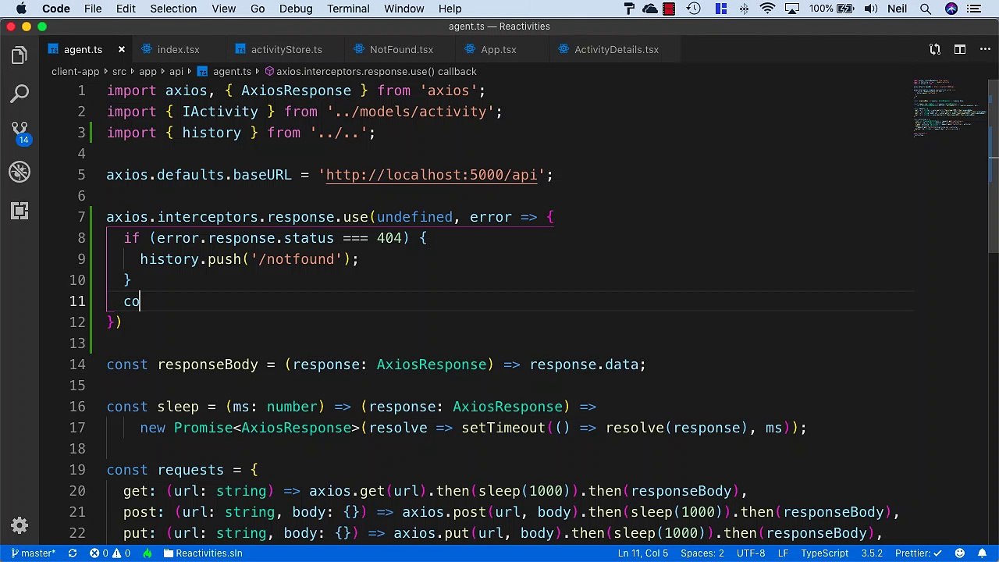Open the Search view in activity bar
The width and height of the screenshot is (999, 562).
point(20,94)
